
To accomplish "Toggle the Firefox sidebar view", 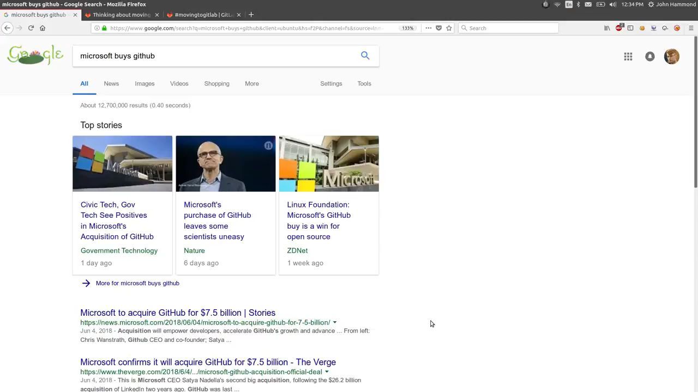I will tap(630, 28).
